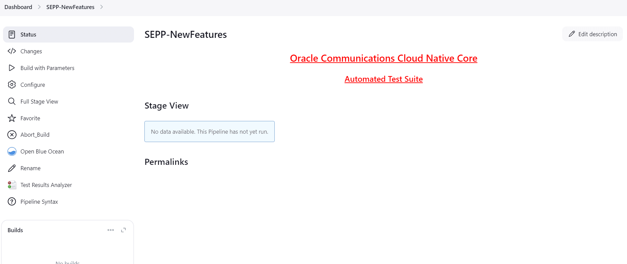The width and height of the screenshot is (627, 264).
Task: Click the Permalinks heading
Action: (x=166, y=162)
